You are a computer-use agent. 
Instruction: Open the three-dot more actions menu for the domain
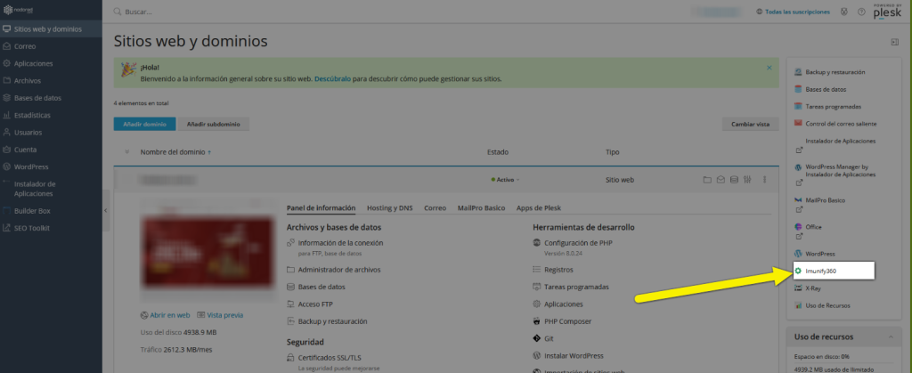tap(765, 179)
